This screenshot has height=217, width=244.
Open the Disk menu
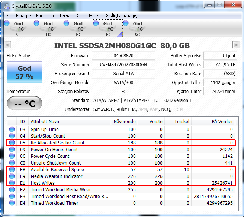pyautogui.click(x=79, y=16)
